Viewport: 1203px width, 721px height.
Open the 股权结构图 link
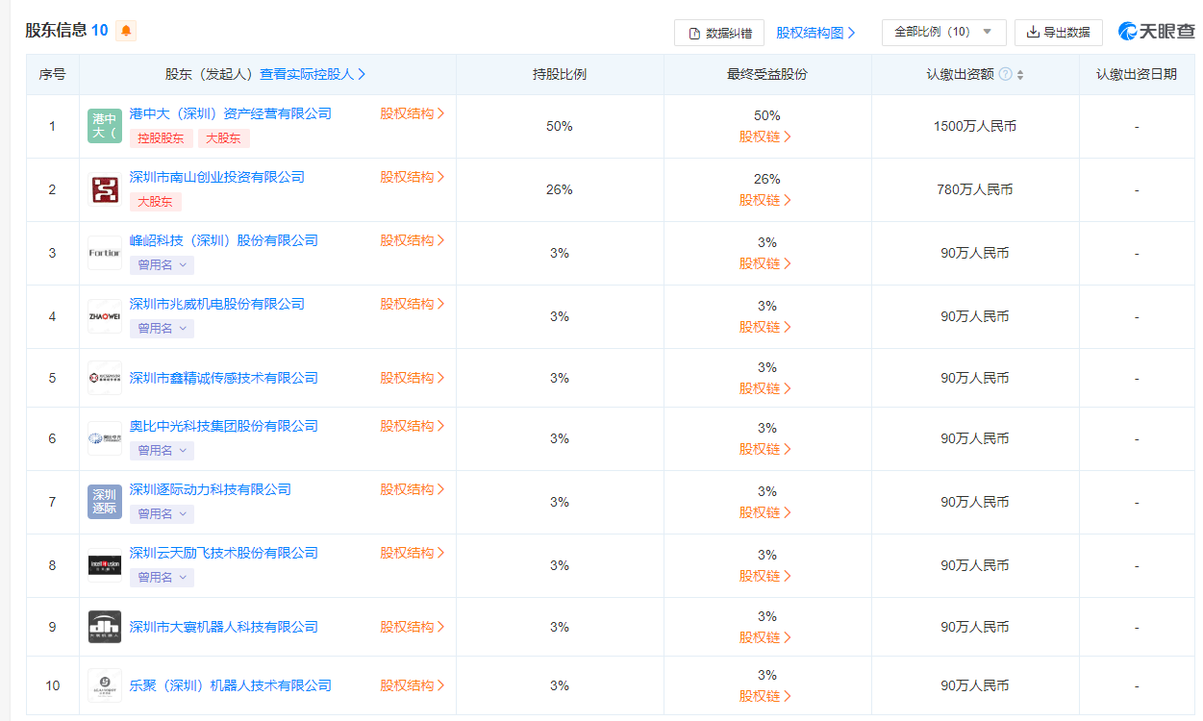[815, 33]
